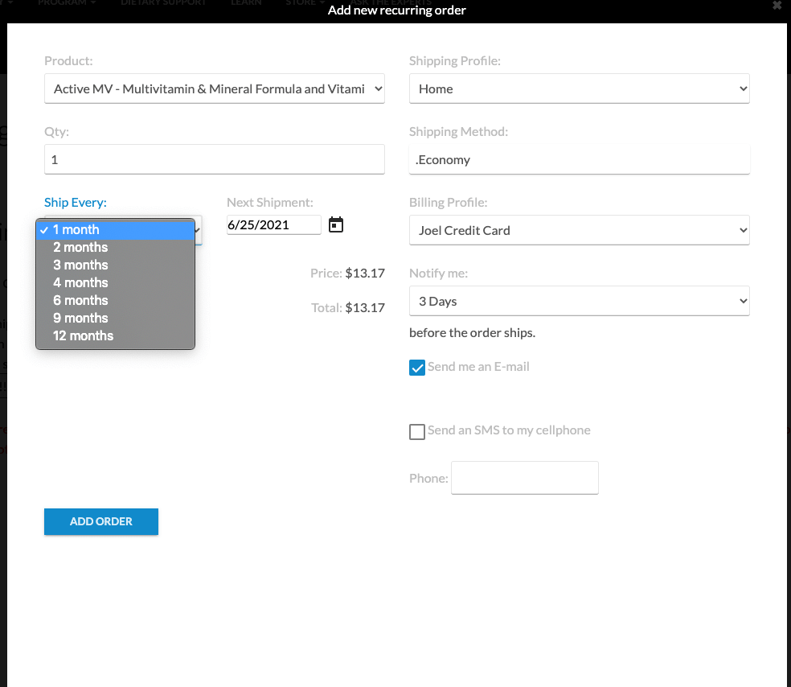This screenshot has width=791, height=687.
Task: Open the Notify me days dropdown
Action: [x=579, y=302]
